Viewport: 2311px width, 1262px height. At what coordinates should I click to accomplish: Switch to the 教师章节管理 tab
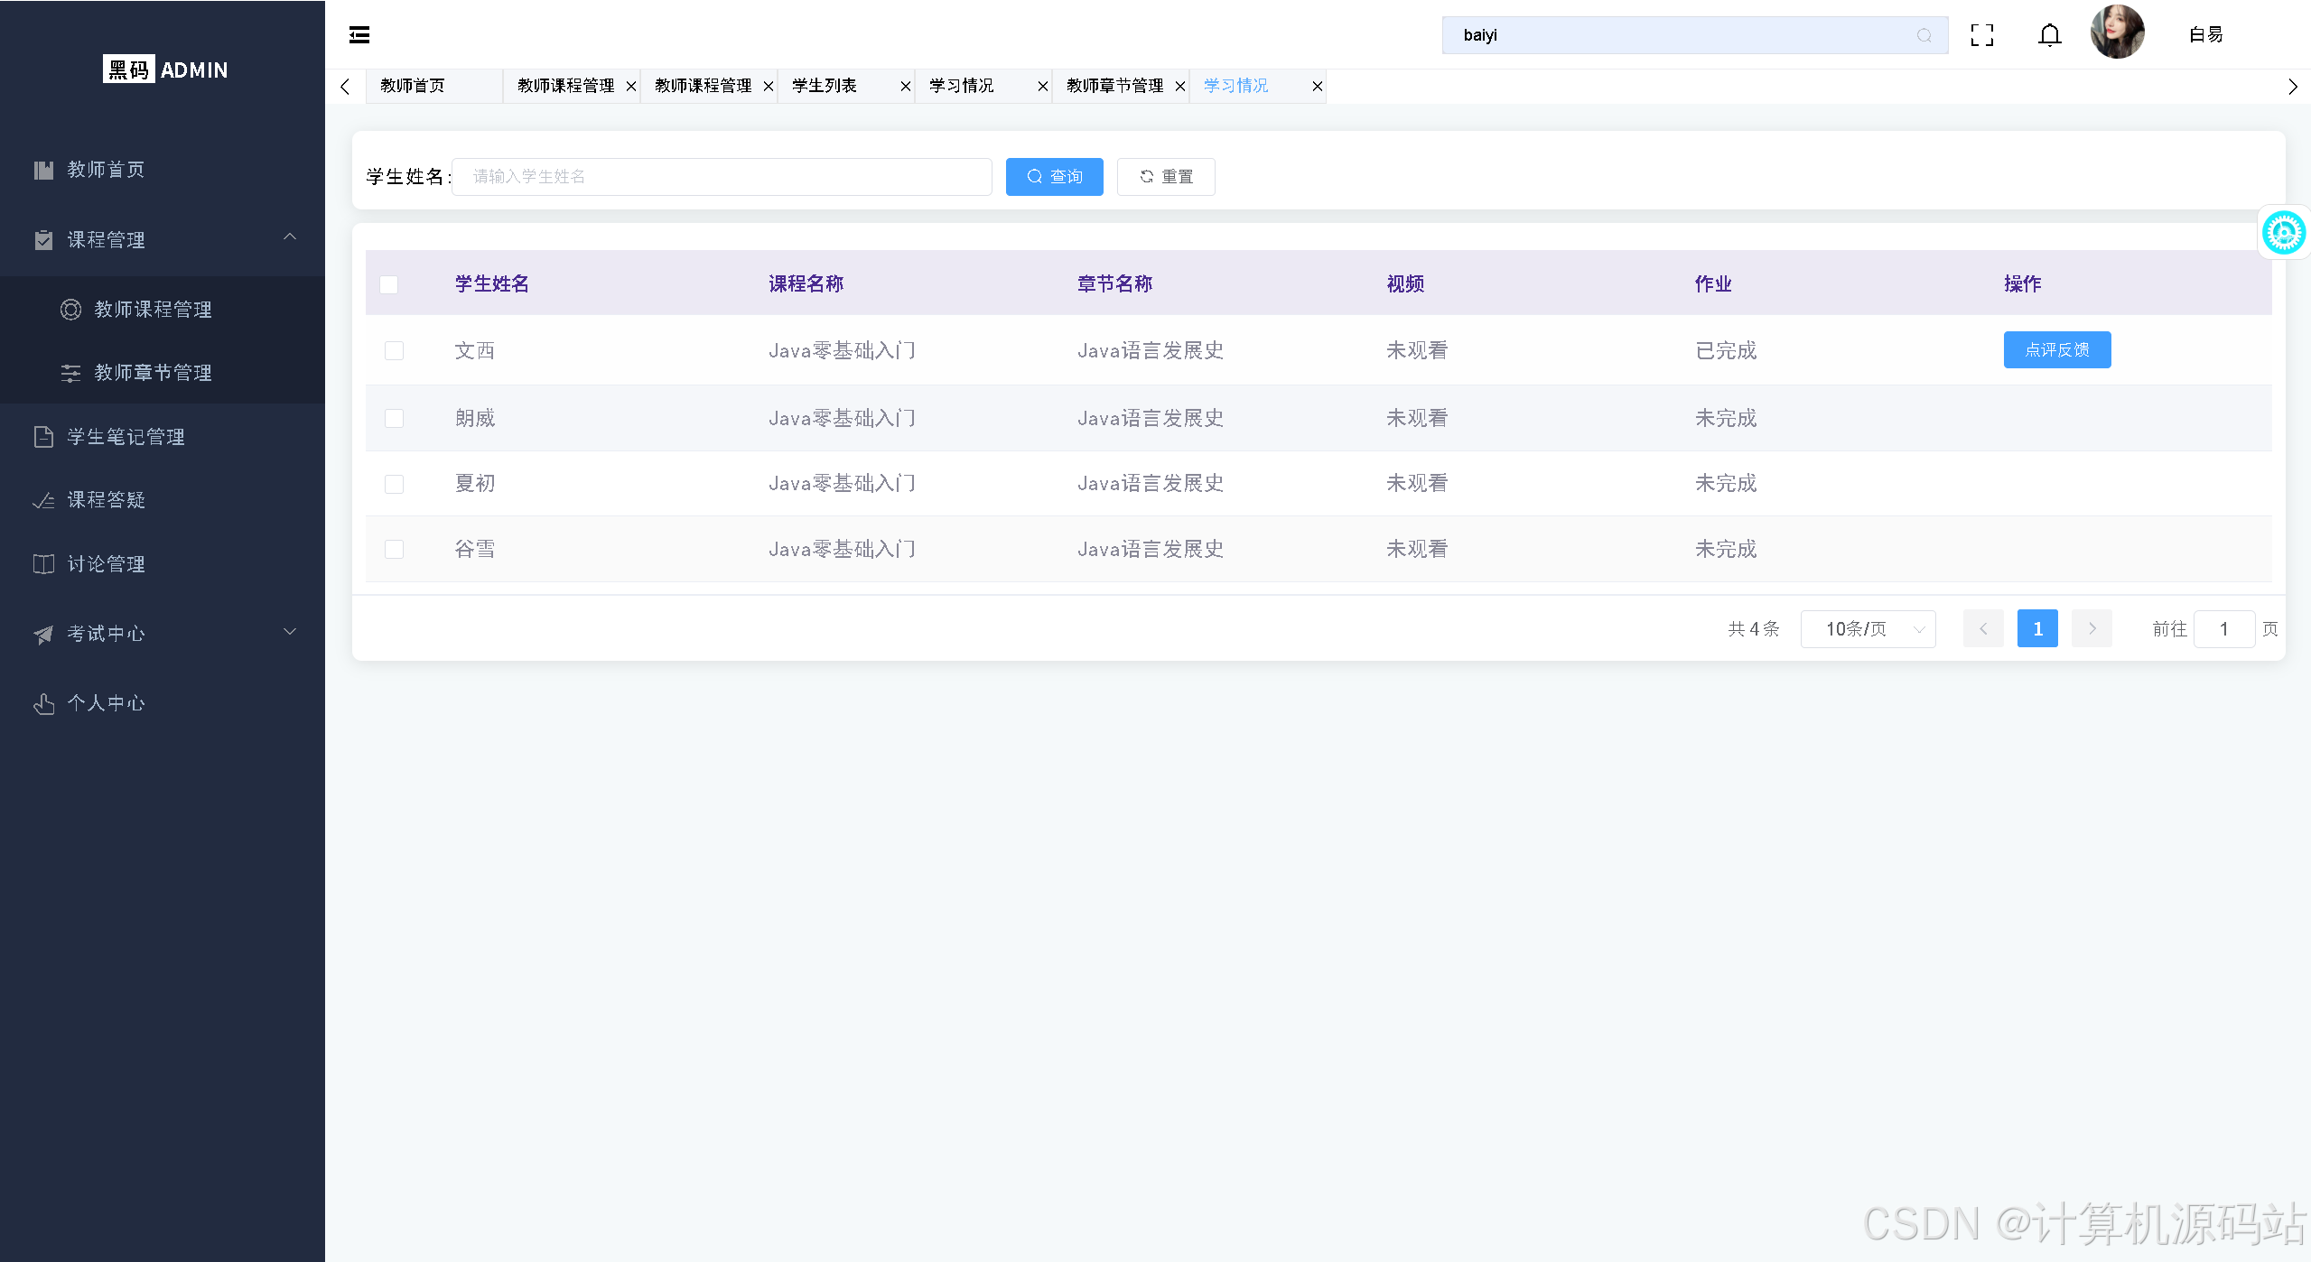click(1114, 86)
